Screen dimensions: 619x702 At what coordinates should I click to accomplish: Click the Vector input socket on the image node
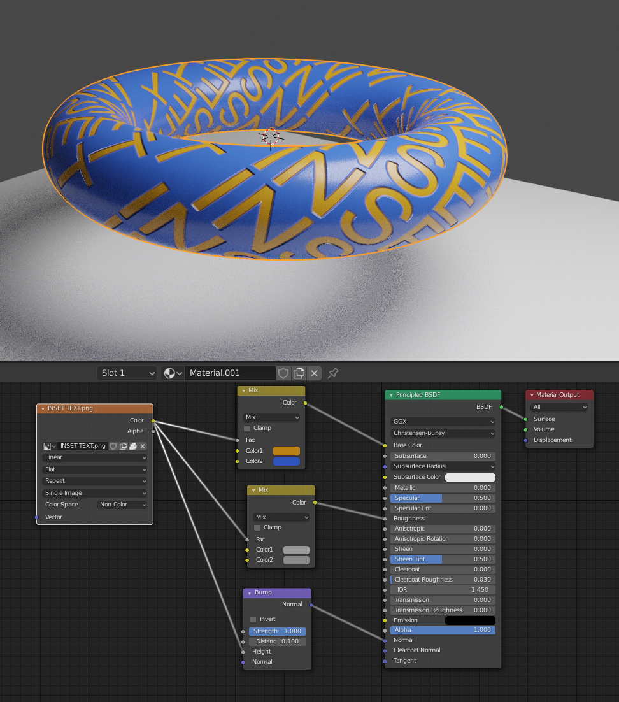click(x=37, y=517)
